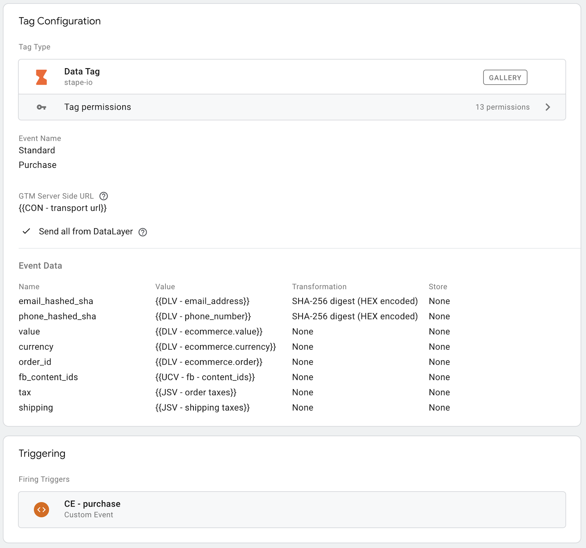Viewport: 586px width, 548px height.
Task: Click the tax row name
Action: tap(25, 393)
